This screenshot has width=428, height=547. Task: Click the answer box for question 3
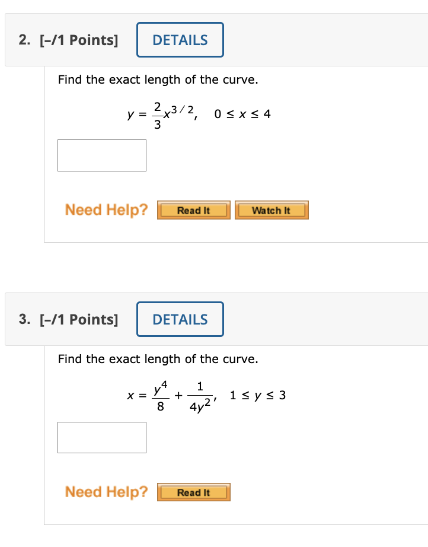101,437
